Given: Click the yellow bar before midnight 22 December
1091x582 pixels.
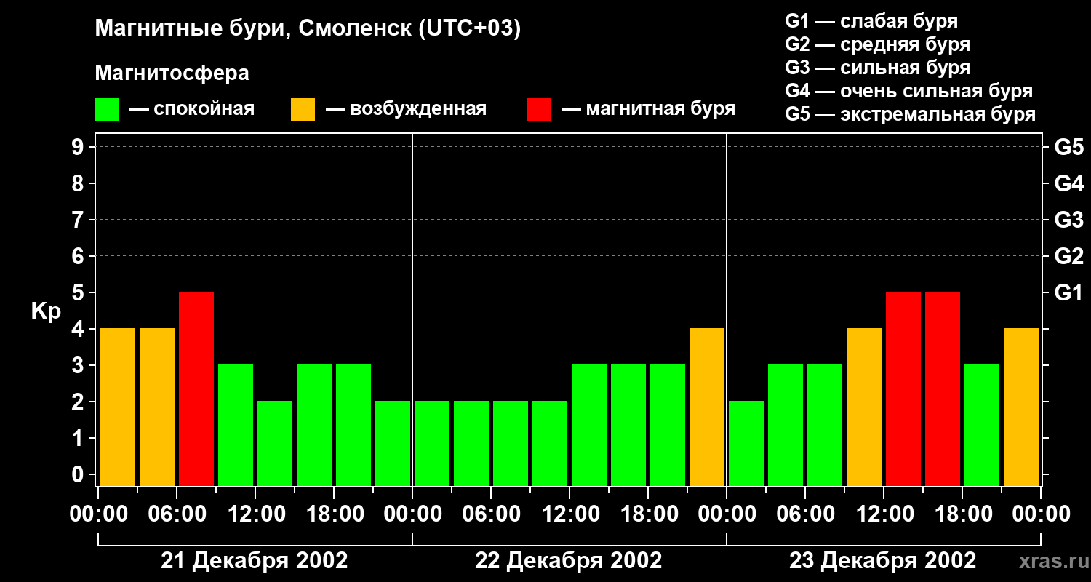Looking at the screenshot, I should click(x=707, y=407).
